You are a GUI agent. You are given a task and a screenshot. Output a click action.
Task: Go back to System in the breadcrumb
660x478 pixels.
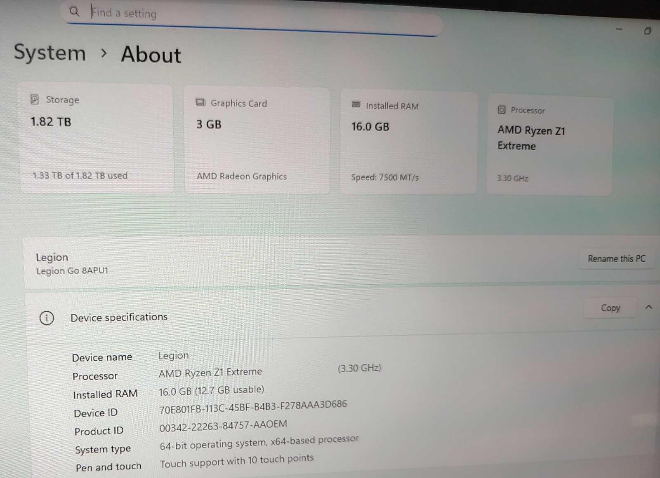[x=50, y=53]
